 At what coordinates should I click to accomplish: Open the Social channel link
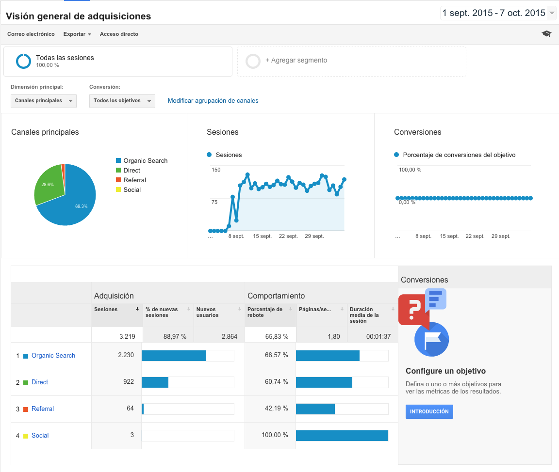point(40,435)
